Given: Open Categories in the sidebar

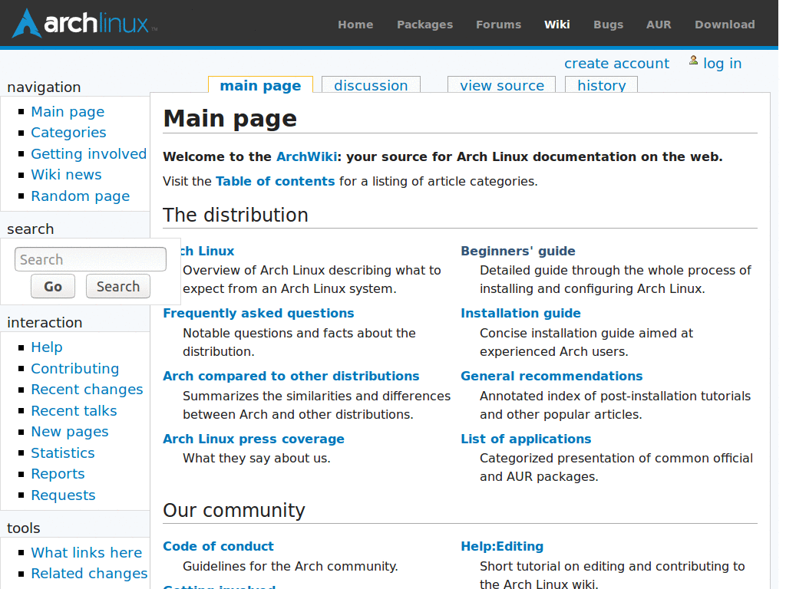Looking at the screenshot, I should 68,133.
